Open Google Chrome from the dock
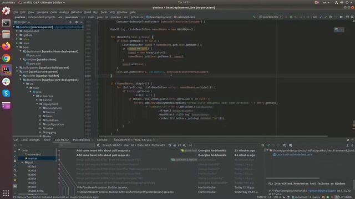The width and height of the screenshot is (355, 199). [6, 58]
